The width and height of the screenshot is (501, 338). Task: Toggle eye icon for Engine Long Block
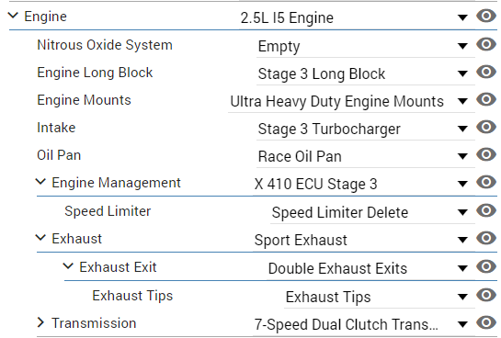(486, 72)
